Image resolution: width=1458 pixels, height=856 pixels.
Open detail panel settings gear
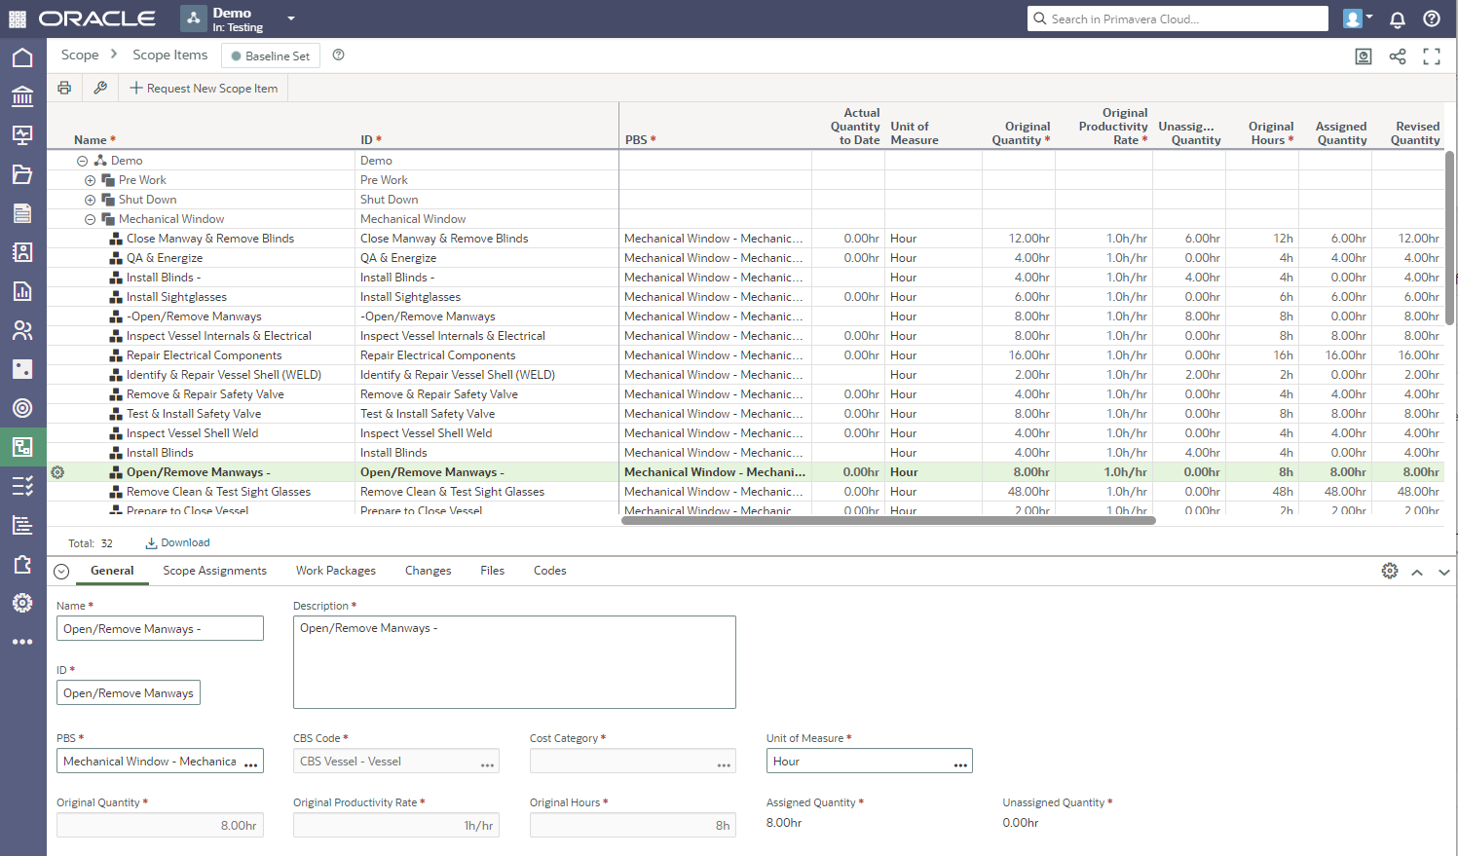[1390, 571]
